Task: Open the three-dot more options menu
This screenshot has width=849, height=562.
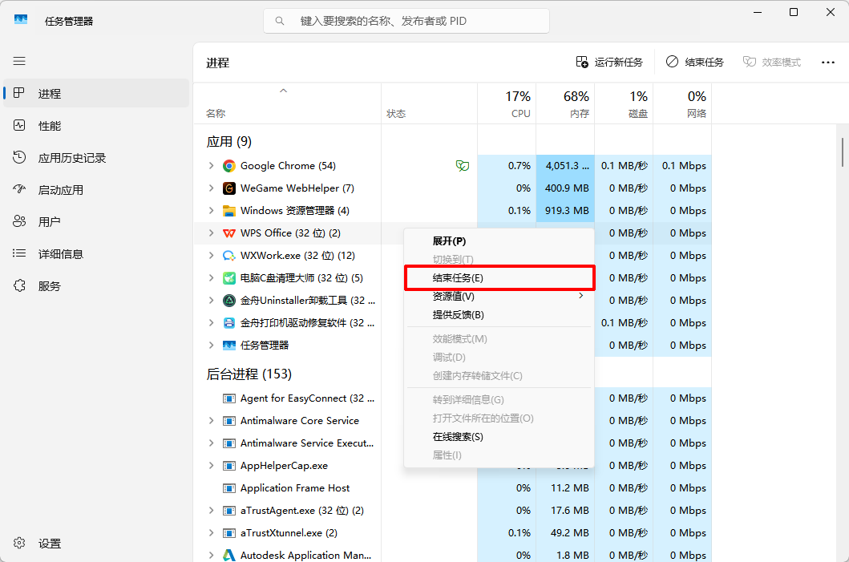Action: point(828,63)
